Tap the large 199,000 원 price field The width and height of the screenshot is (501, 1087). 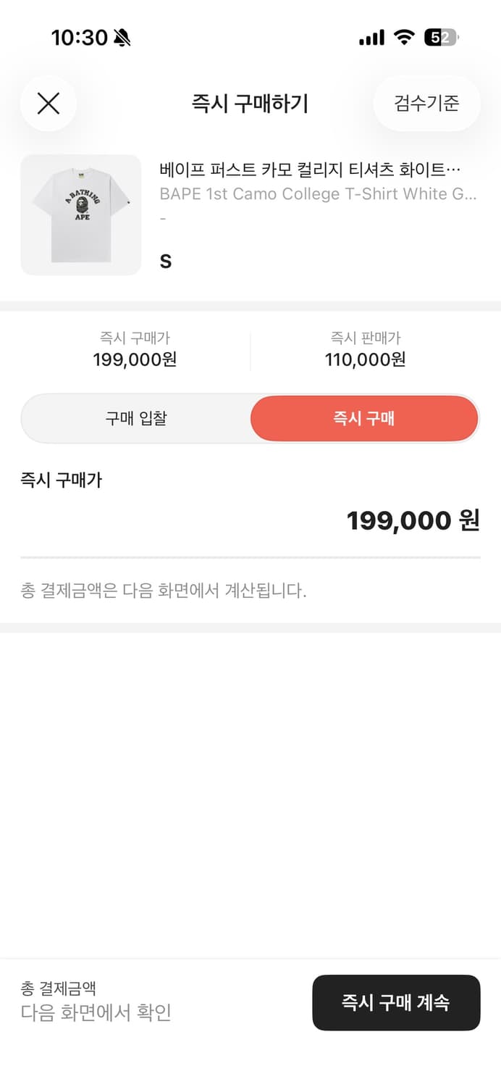click(x=412, y=520)
